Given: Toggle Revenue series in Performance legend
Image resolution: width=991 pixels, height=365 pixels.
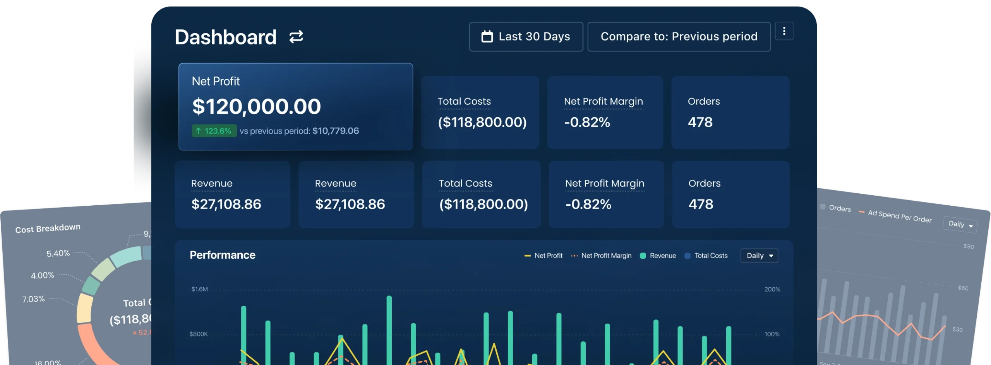Looking at the screenshot, I should pos(658,256).
